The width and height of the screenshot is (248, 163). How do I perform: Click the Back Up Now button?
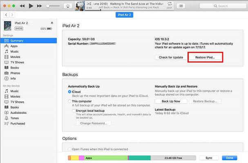pyautogui.click(x=171, y=101)
